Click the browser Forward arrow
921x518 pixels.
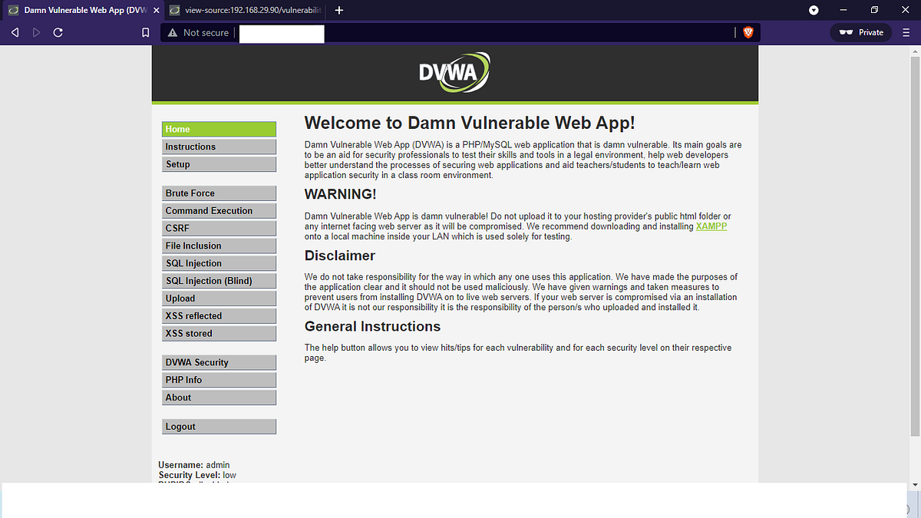tap(36, 32)
